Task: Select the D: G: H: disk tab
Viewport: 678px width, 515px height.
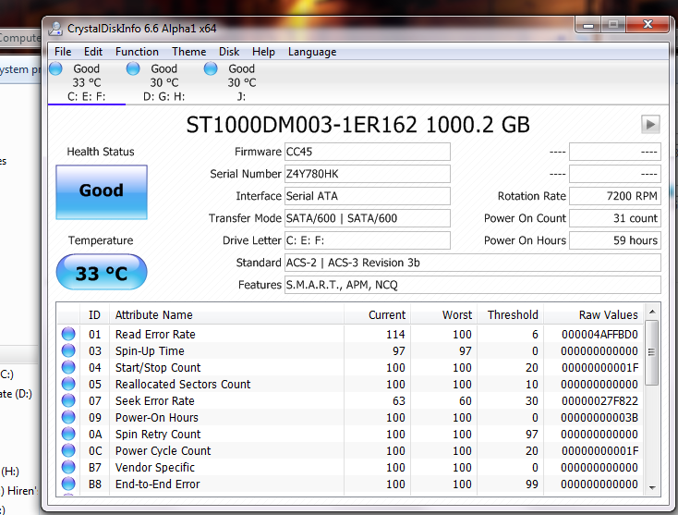Action: click(x=163, y=82)
